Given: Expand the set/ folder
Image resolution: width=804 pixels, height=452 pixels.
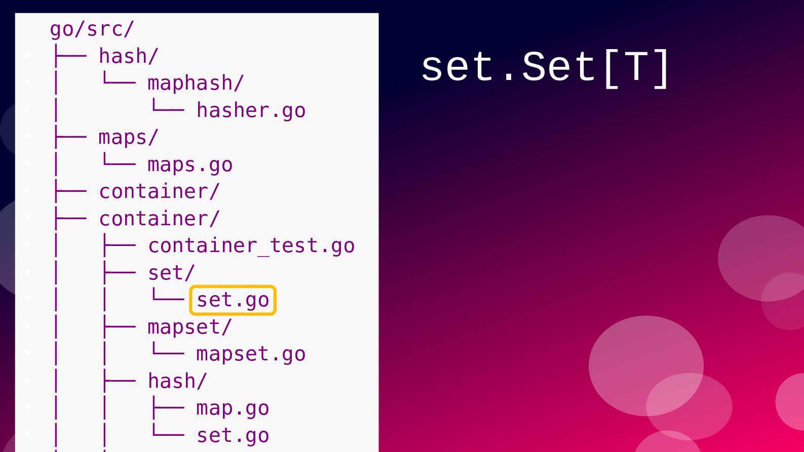Looking at the screenshot, I should tap(171, 273).
